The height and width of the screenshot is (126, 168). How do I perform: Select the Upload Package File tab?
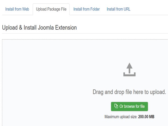click(51, 9)
